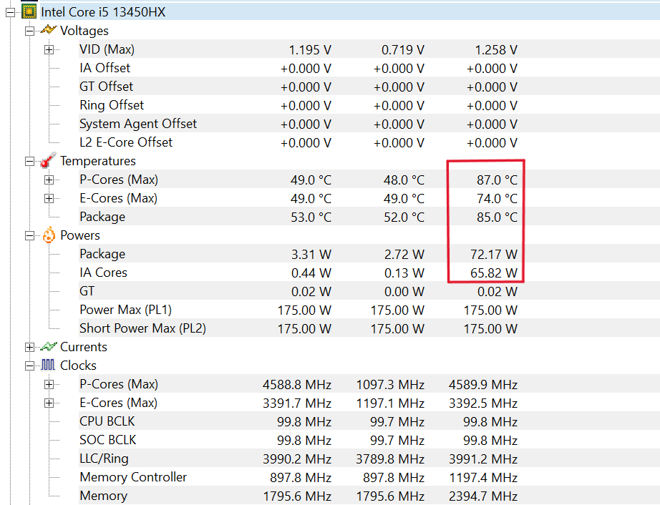Click the 4589.9 MHz P-Cores max clock
The height and width of the screenshot is (505, 660).
483,384
